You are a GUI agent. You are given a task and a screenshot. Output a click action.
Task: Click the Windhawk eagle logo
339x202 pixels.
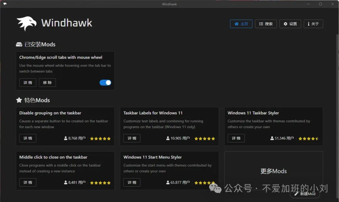click(x=26, y=23)
